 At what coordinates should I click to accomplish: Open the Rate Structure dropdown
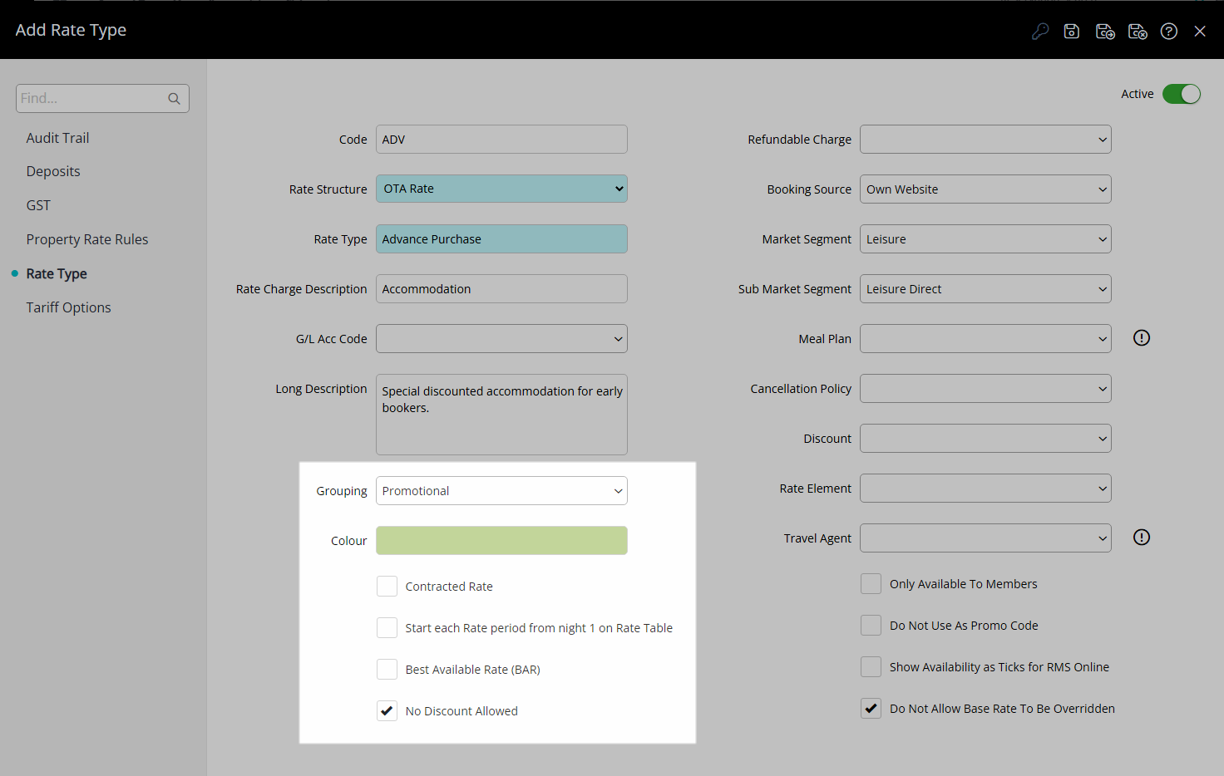click(501, 189)
